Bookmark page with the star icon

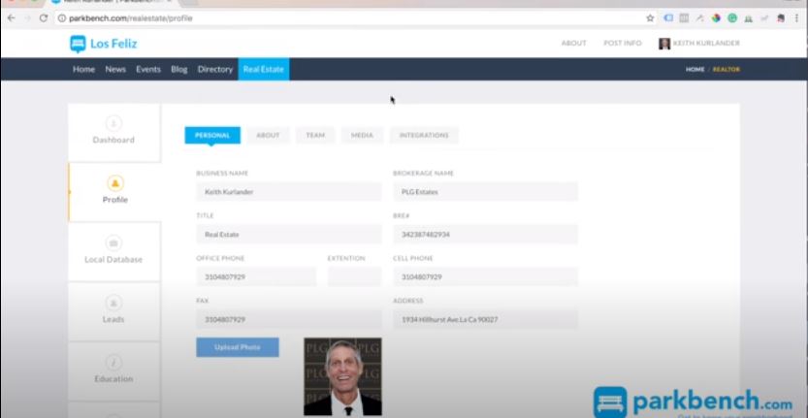[650, 18]
